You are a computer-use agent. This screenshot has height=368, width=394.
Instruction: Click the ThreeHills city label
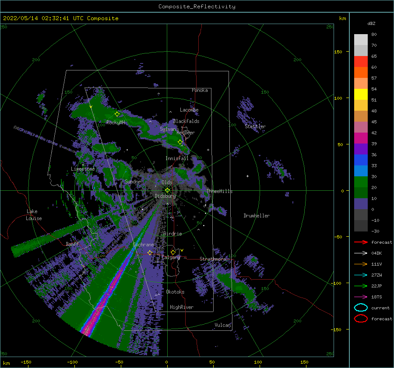pyautogui.click(x=219, y=191)
